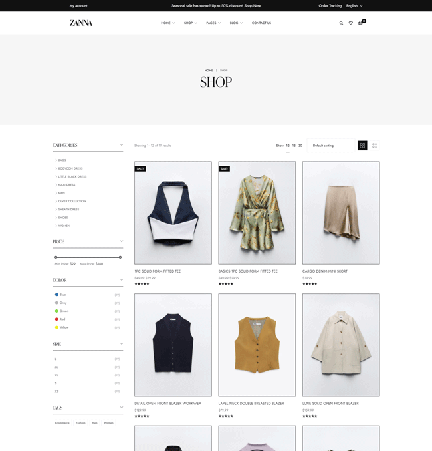This screenshot has height=451, width=432.
Task: Open the navy vest product image
Action: pyautogui.click(x=173, y=345)
